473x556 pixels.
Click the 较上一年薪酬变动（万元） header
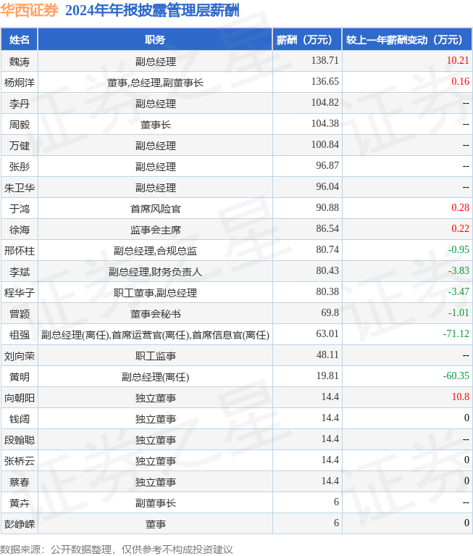[x=407, y=40]
